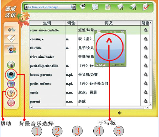Select background music speaker icon
Image resolution: width=159 pixels, height=137 pixels.
[x=11, y=74]
